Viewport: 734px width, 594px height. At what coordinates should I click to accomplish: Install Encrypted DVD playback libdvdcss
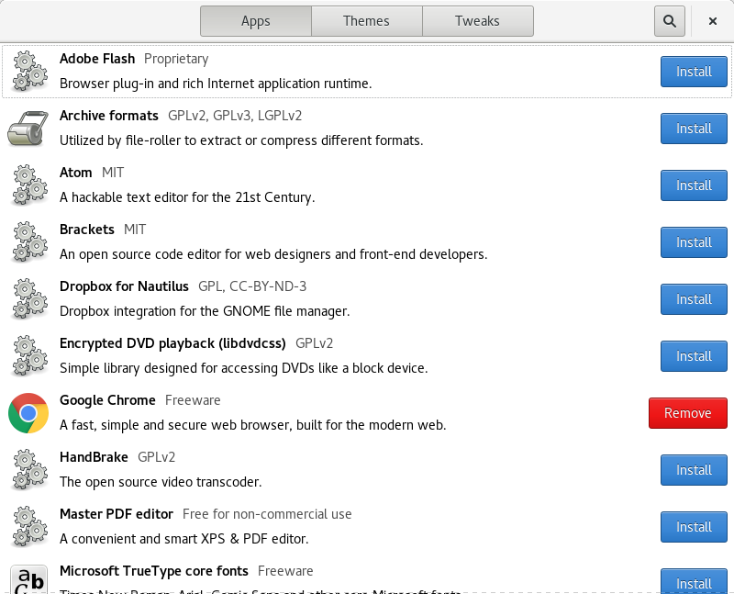(694, 356)
